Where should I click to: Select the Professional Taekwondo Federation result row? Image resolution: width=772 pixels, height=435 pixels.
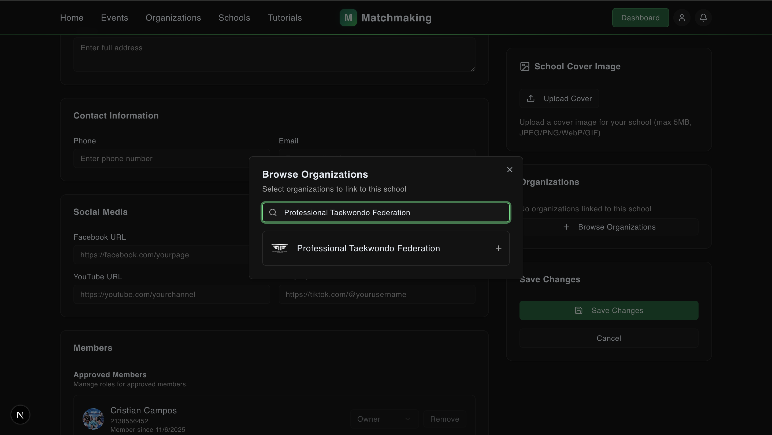click(386, 248)
